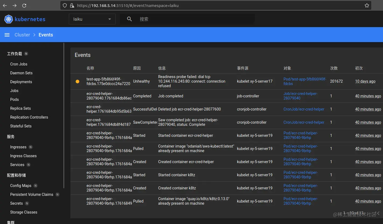Click the yellow warning dot on test-app event
The height and width of the screenshot is (224, 383).
(77, 81)
